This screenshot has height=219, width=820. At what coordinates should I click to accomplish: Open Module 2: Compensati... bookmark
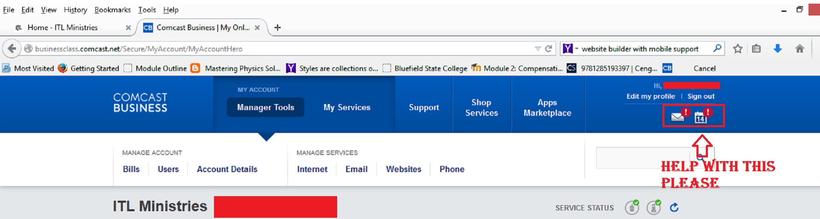pyautogui.click(x=517, y=68)
